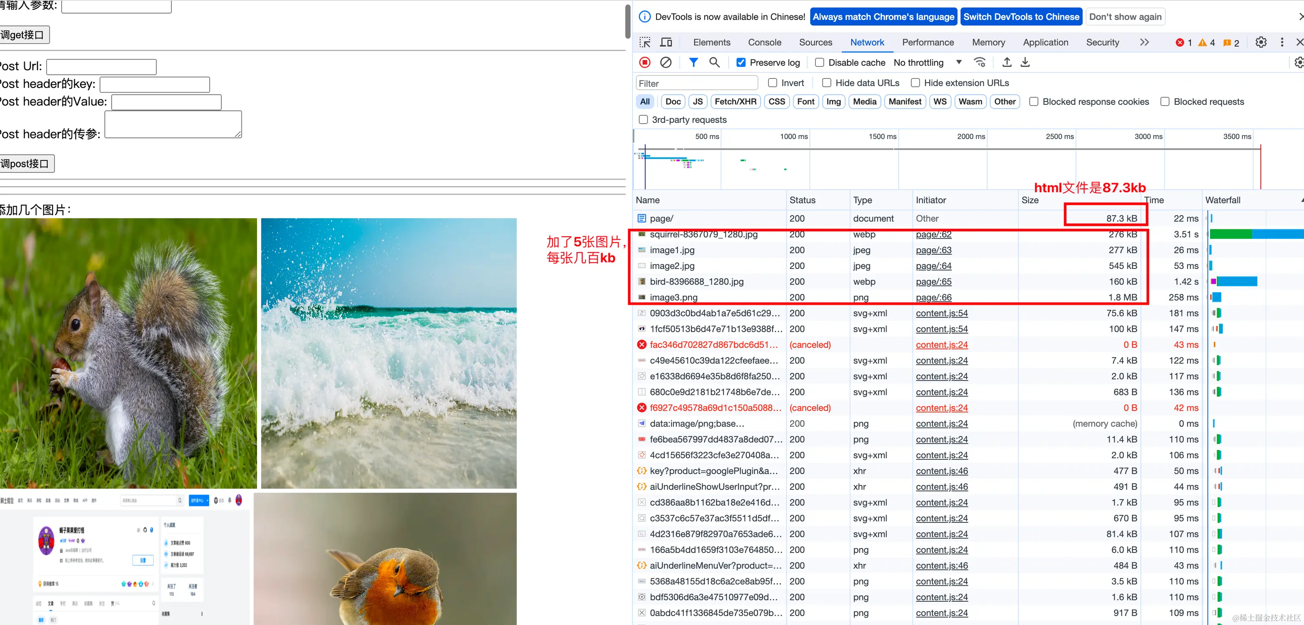
Task: Show the warnings count badge
Action: [x=1206, y=43]
